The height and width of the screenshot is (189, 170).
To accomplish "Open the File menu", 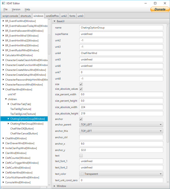I will (x=6, y=9).
